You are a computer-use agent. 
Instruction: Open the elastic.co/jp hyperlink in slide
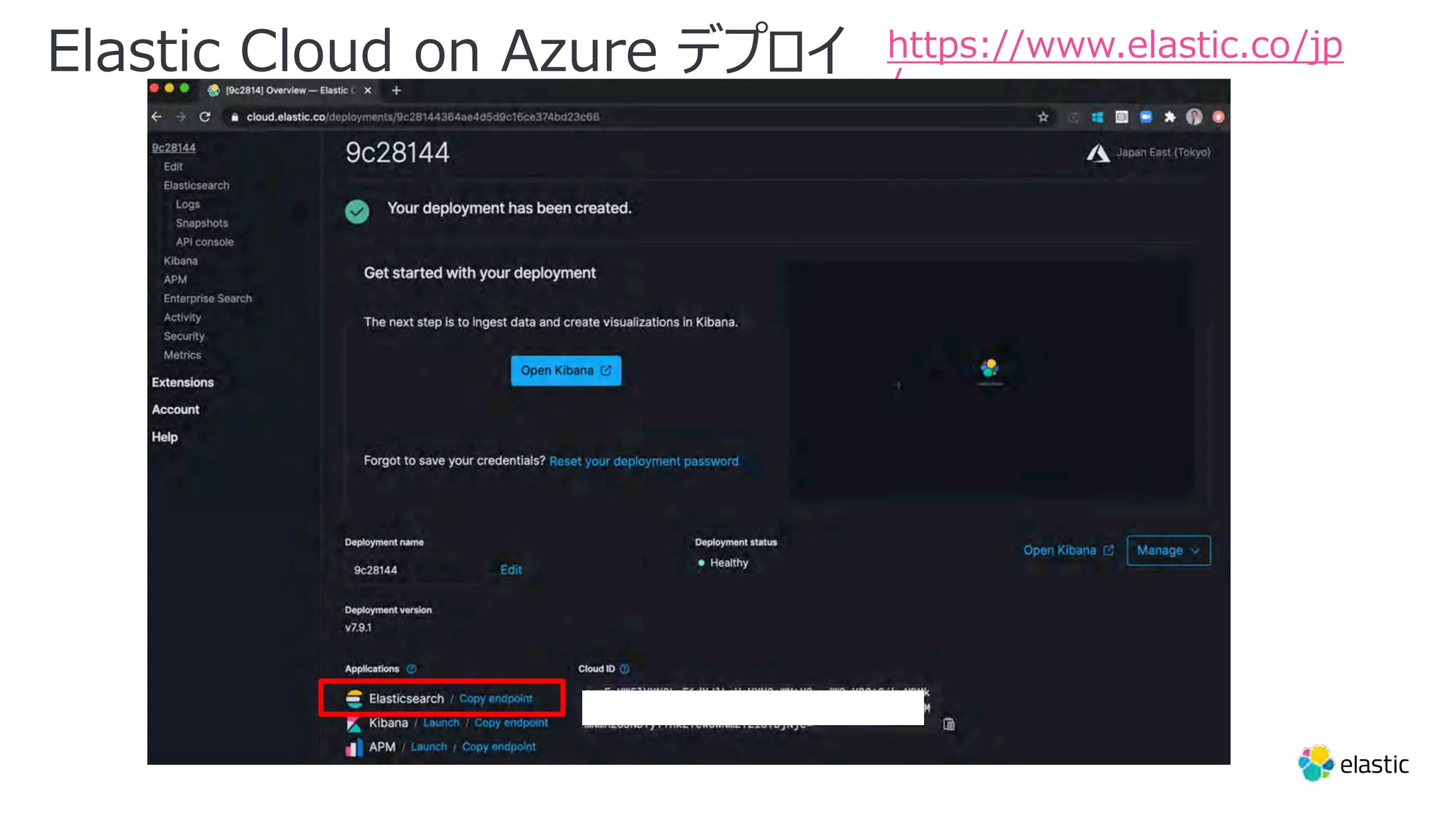[x=1115, y=47]
